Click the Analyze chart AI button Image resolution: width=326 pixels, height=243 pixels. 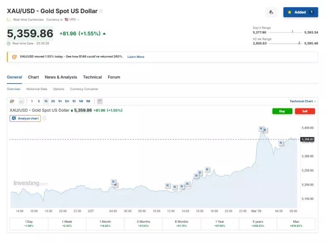(25, 118)
